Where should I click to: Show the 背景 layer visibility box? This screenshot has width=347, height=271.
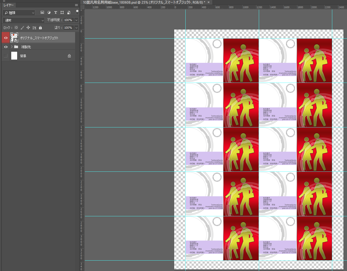point(6,56)
